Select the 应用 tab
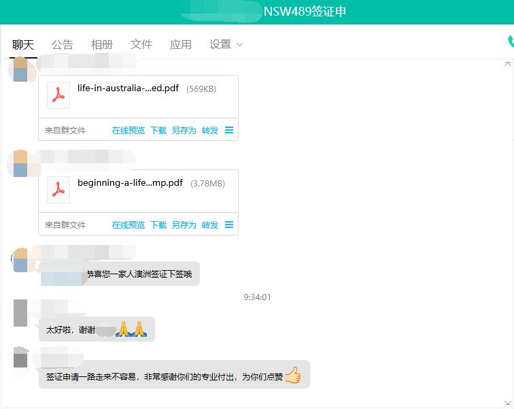 180,44
